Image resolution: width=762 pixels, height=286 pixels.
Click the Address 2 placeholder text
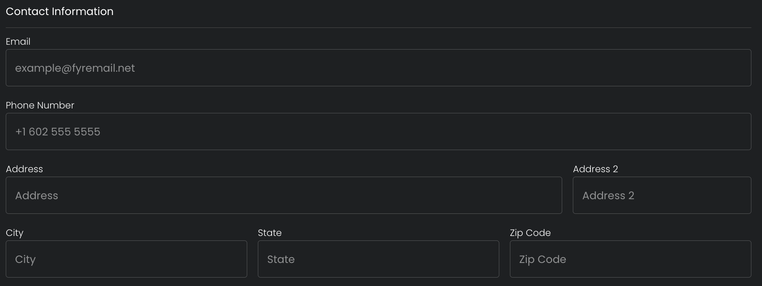(608, 196)
